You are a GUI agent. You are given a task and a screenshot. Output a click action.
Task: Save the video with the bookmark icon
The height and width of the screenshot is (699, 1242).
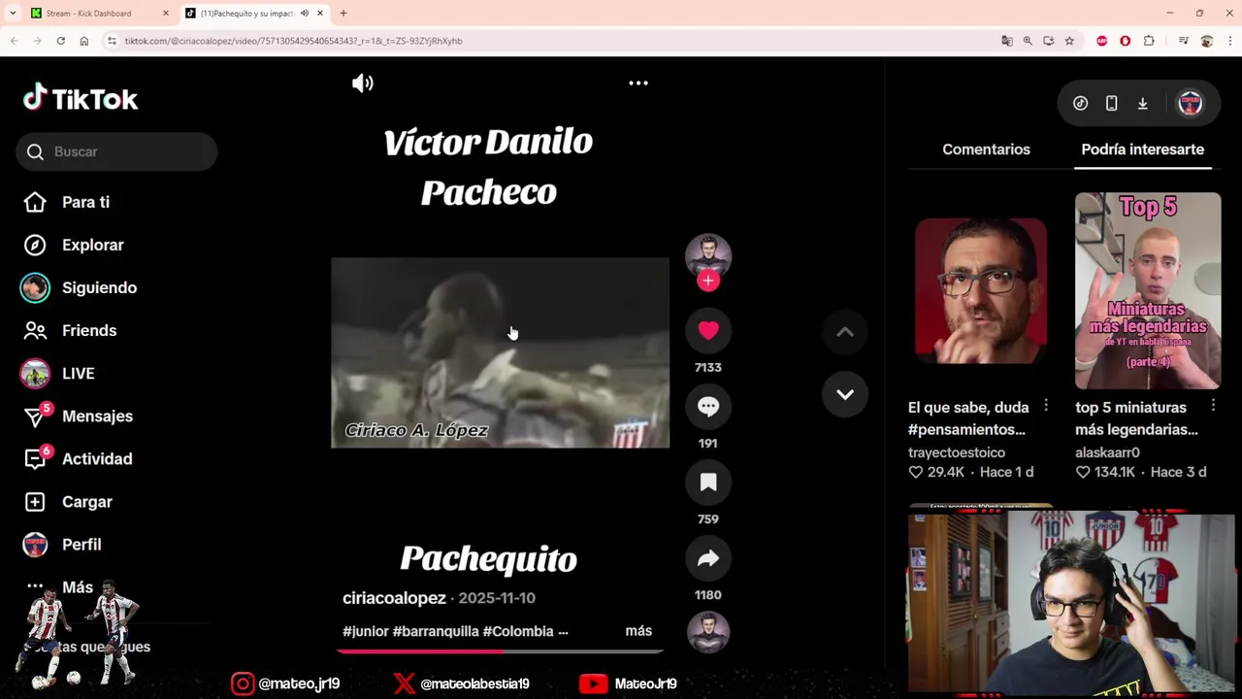click(708, 482)
